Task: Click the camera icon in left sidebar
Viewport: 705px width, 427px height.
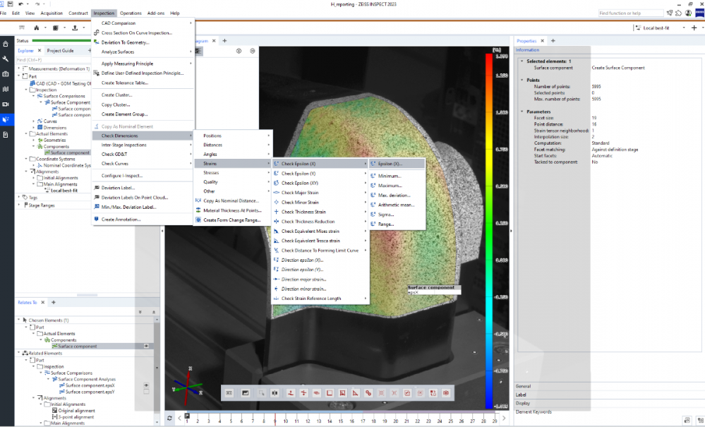Action: (x=6, y=74)
